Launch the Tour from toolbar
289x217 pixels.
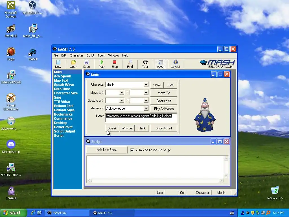click(x=145, y=64)
